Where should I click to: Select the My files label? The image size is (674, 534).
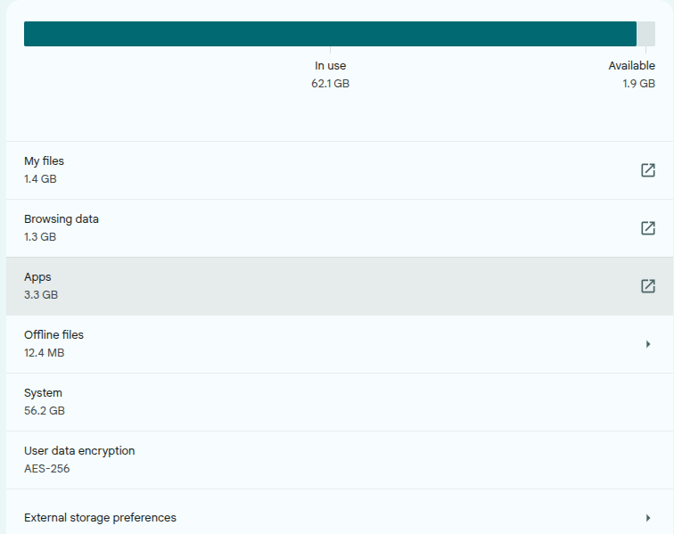click(x=44, y=161)
